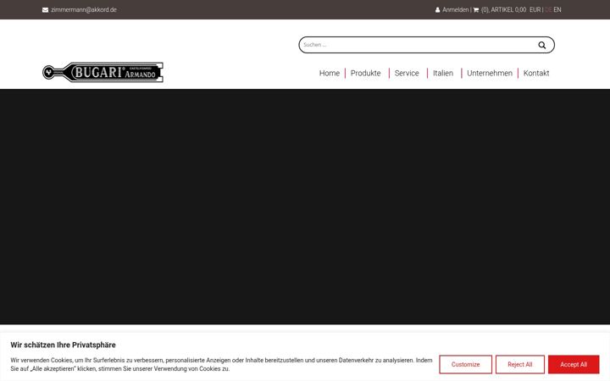This screenshot has width=610, height=381.
Task: Open the Italien menu
Action: [443, 73]
